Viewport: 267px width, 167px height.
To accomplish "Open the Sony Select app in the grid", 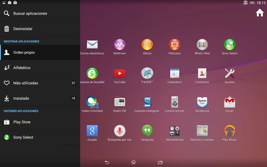I will 229,45.
